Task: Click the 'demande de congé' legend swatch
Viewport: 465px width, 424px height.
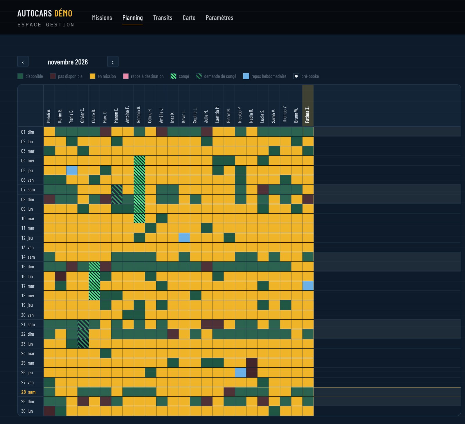Action: coord(199,76)
